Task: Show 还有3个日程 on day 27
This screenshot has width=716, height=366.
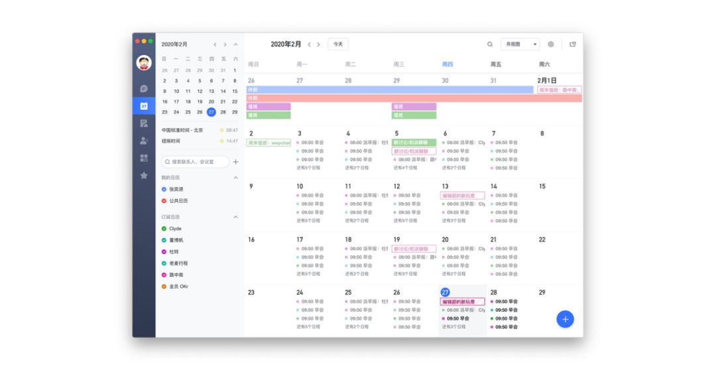Action: tap(454, 327)
